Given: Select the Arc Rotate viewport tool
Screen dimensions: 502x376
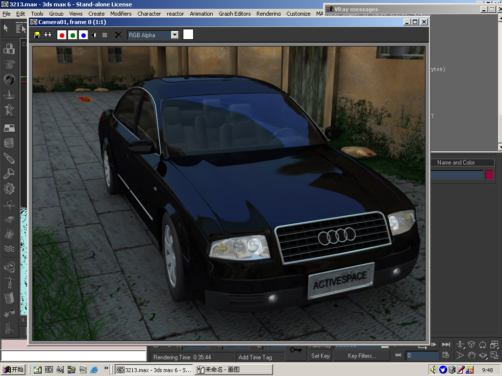Looking at the screenshot, I should 483,355.
